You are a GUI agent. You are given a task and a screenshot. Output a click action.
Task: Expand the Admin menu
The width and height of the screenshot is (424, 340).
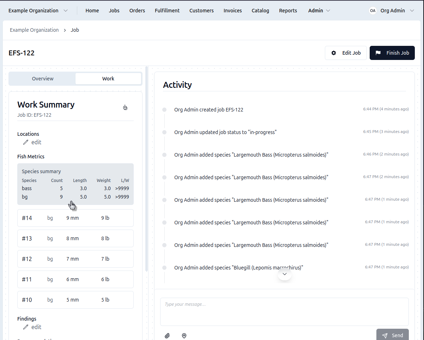tap(319, 11)
